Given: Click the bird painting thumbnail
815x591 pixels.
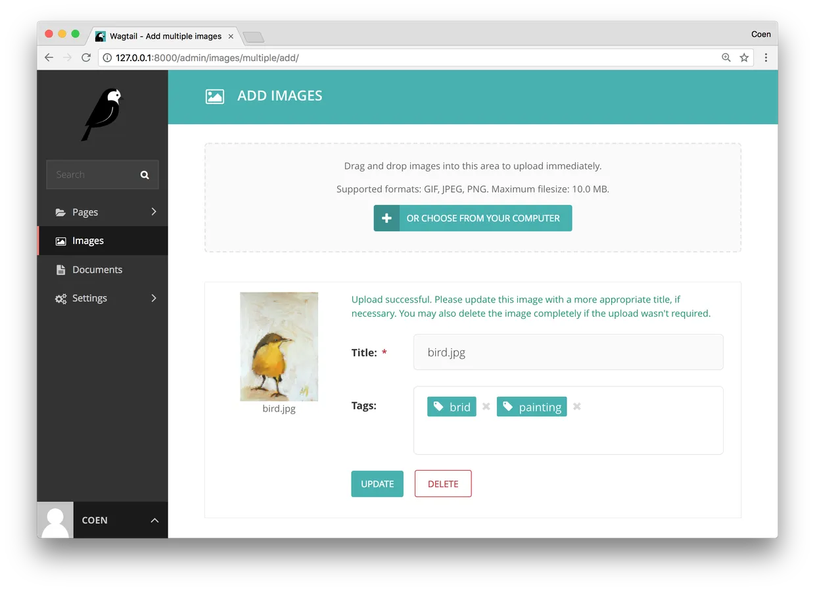Looking at the screenshot, I should 279,346.
